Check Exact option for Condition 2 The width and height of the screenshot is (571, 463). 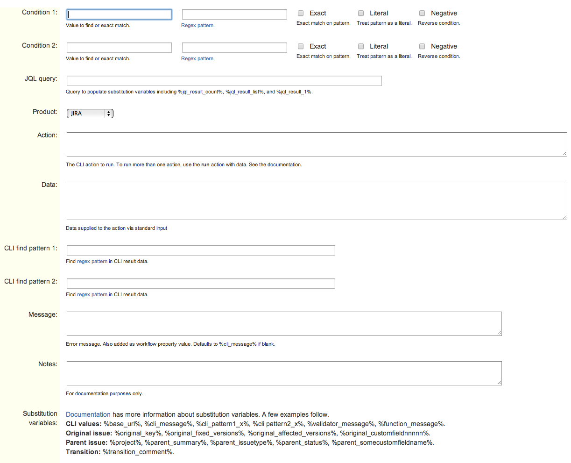(x=301, y=46)
